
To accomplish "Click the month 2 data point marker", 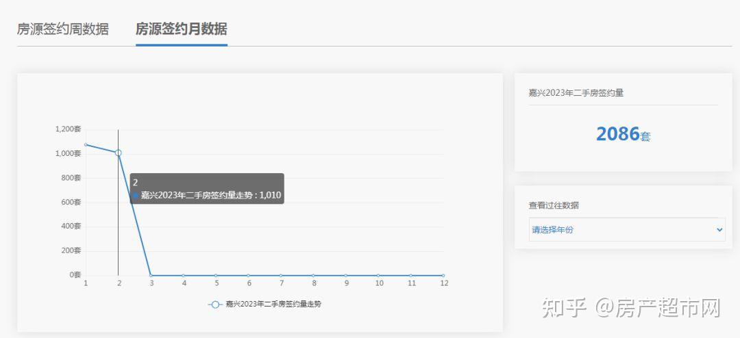I will 118,153.
